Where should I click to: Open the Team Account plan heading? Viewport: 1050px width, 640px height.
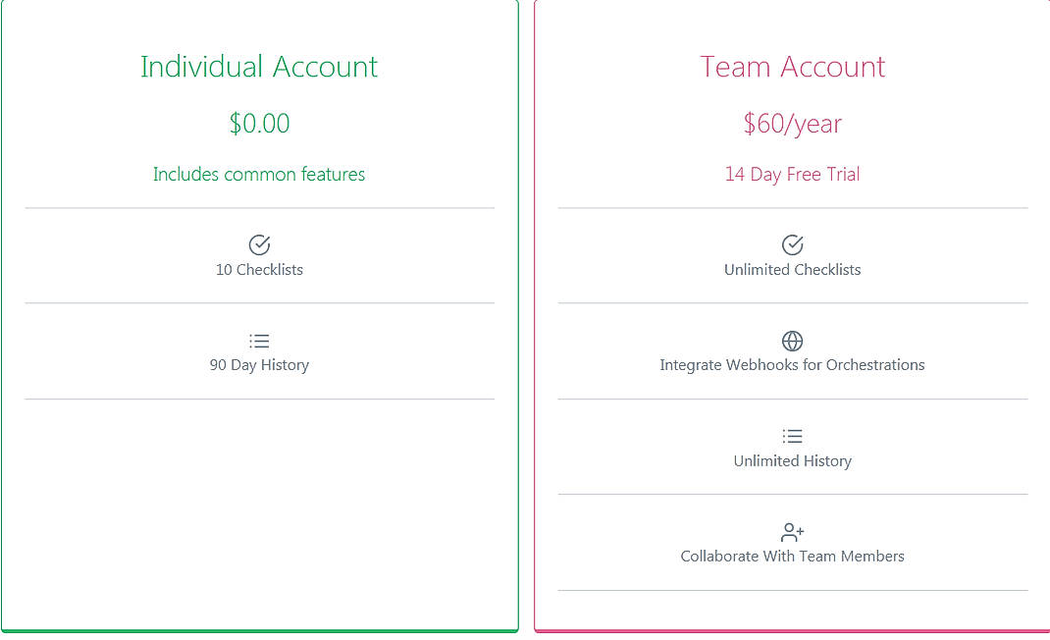point(792,67)
